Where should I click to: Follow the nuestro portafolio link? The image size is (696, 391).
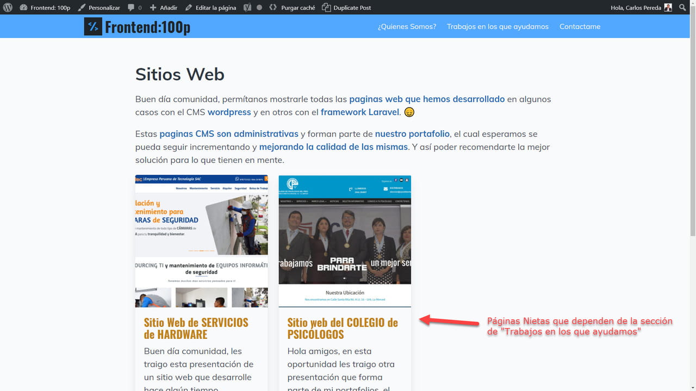412,134
